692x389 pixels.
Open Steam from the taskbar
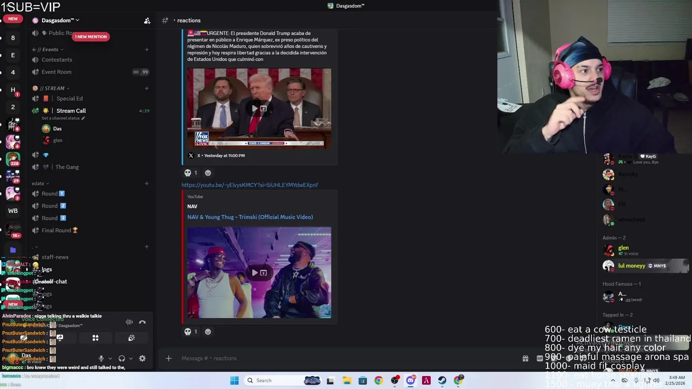pyautogui.click(x=442, y=380)
